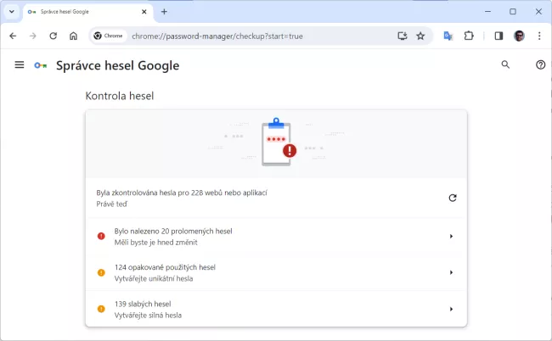The image size is (552, 341).
Task: Expand the 20 compromised passwords row
Action: (x=451, y=236)
